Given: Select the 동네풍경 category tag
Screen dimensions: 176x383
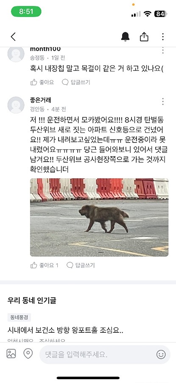Looking at the screenshot, I should pos(19,317).
